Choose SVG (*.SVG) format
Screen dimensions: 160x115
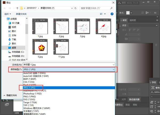click(x=69, y=100)
